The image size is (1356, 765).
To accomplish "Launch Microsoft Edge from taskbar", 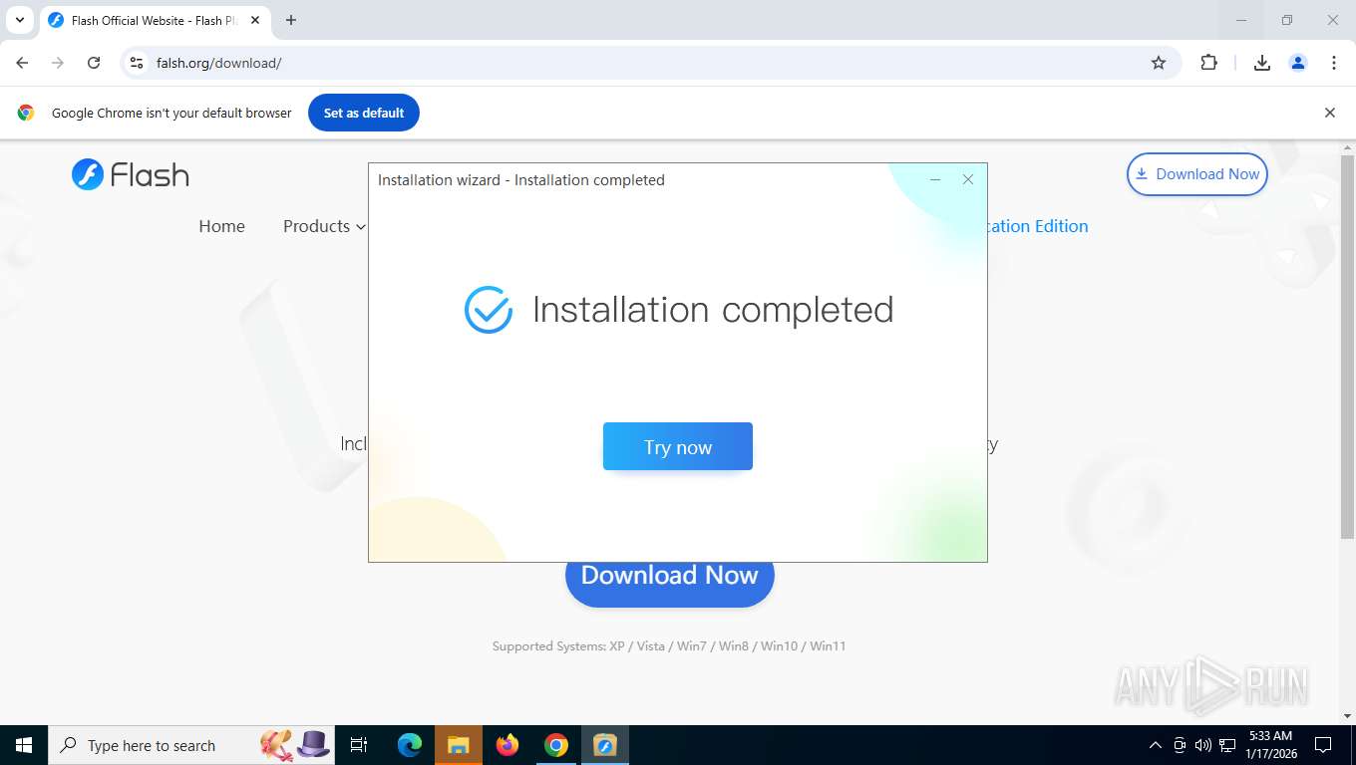I will point(409,745).
